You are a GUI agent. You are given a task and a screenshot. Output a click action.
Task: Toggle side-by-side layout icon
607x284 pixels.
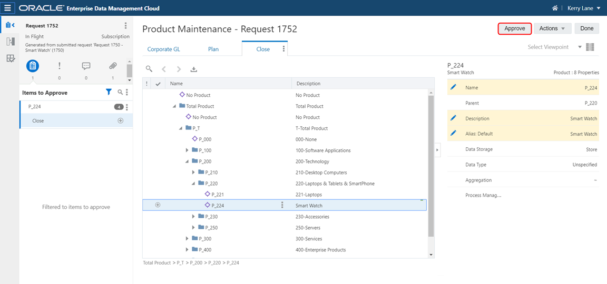tap(590, 47)
